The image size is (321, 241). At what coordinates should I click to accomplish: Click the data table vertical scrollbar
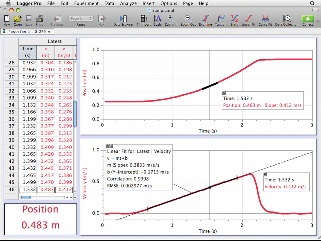(75, 114)
